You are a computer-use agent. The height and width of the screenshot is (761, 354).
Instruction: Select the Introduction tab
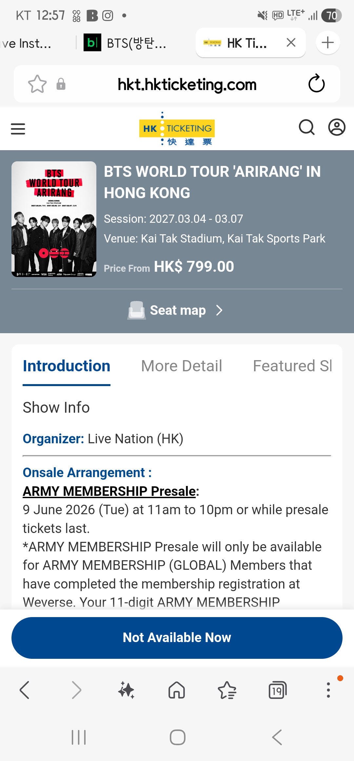67,366
